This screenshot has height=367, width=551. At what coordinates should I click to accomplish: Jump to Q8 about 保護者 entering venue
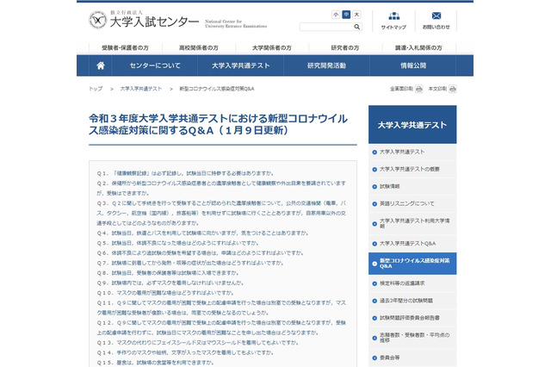(168, 273)
